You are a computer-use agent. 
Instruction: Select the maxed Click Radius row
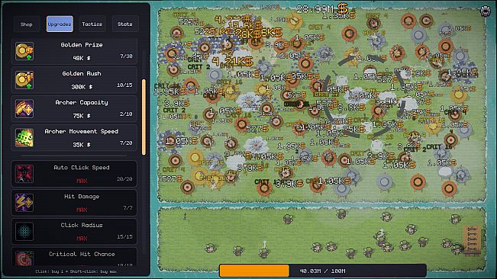[x=74, y=232]
